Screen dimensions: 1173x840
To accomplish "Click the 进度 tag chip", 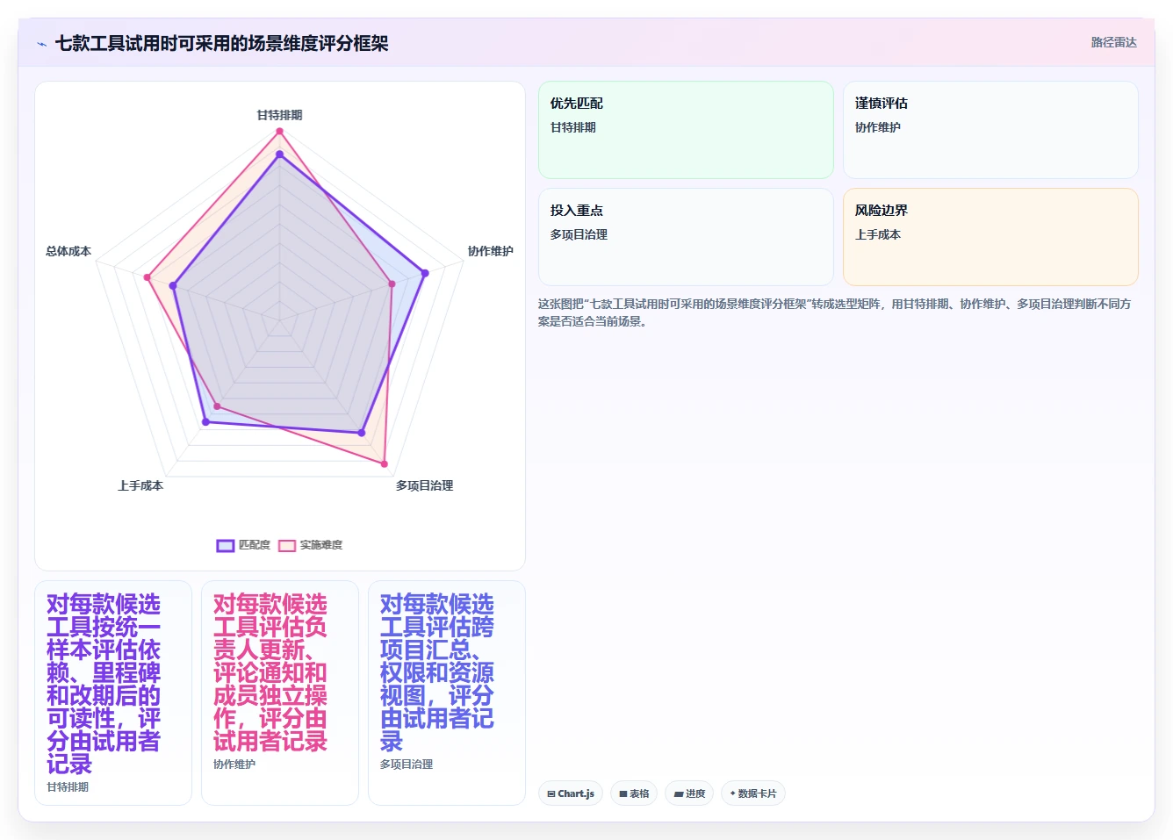I will point(689,793).
